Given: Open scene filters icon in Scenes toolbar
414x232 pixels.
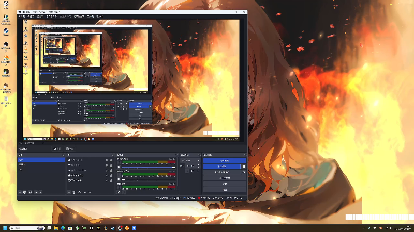Looking at the screenshot, I should [x=30, y=192].
